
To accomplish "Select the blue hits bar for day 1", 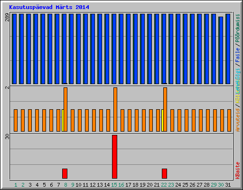I will 14,49.
